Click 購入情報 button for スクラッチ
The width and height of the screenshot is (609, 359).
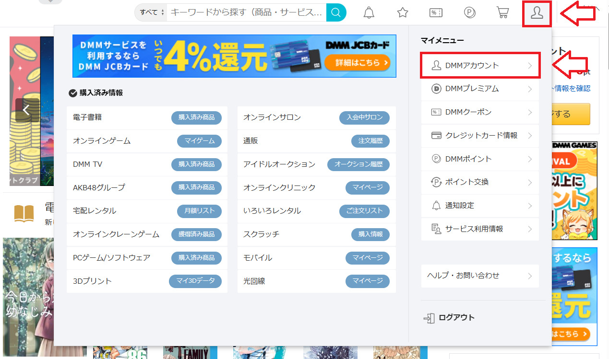pos(370,234)
